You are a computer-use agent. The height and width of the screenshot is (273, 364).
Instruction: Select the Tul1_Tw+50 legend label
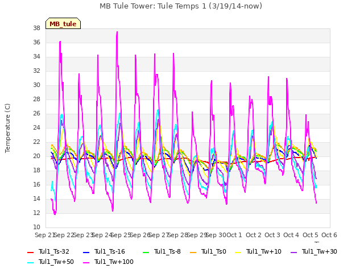56,262
